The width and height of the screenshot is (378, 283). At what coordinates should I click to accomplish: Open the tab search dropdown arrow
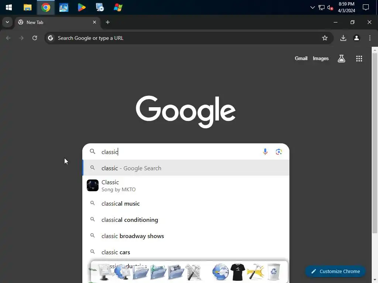click(x=7, y=22)
